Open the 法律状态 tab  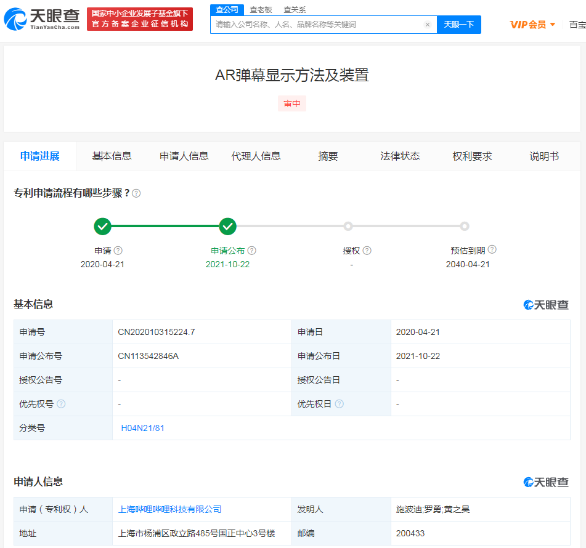pos(400,156)
